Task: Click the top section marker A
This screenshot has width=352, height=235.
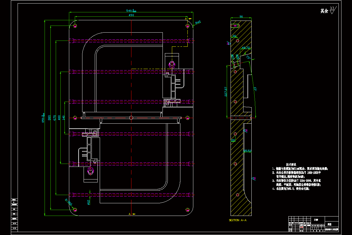Action: coord(186,19)
